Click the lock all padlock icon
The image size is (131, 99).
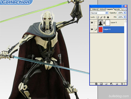(108, 17)
